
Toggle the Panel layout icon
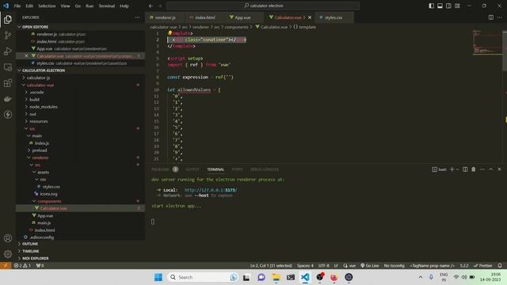pos(440,6)
